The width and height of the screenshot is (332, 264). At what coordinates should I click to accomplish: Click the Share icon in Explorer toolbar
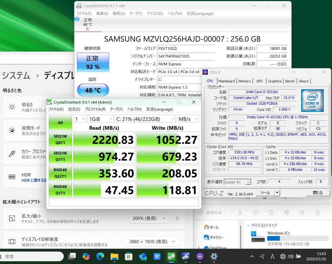tap(302, 213)
